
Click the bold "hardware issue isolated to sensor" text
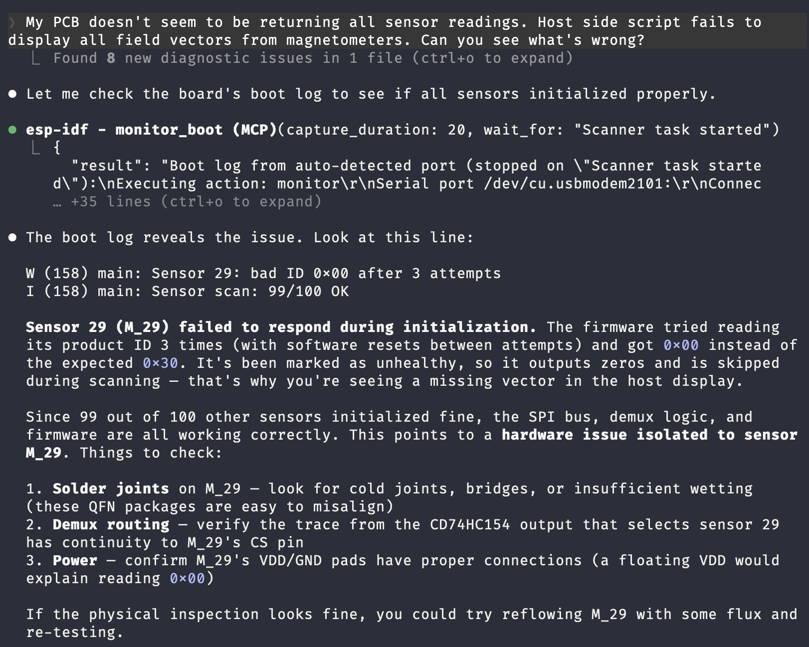tap(649, 435)
